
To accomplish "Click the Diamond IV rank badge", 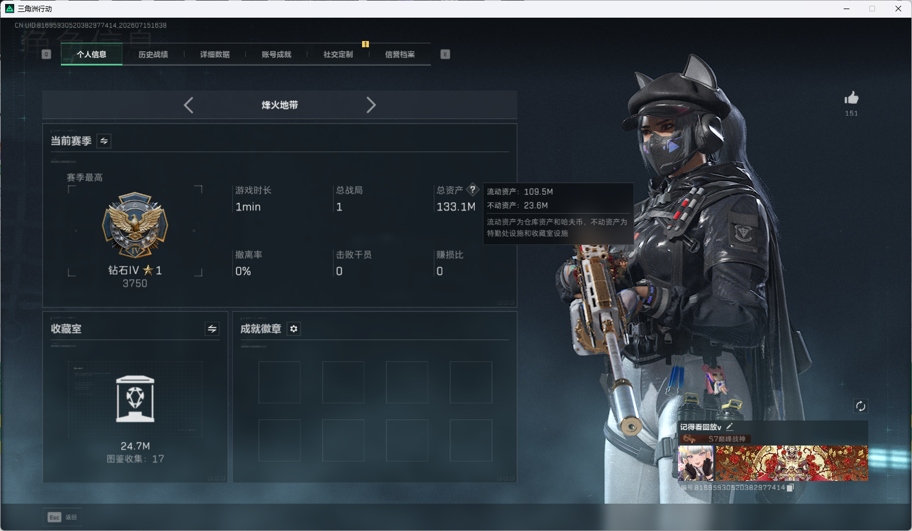I will point(135,225).
